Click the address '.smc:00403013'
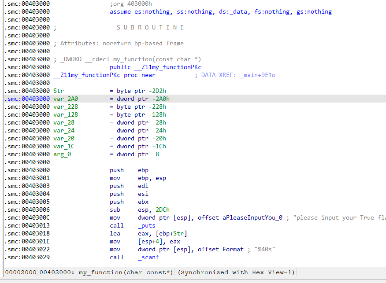 27,225
